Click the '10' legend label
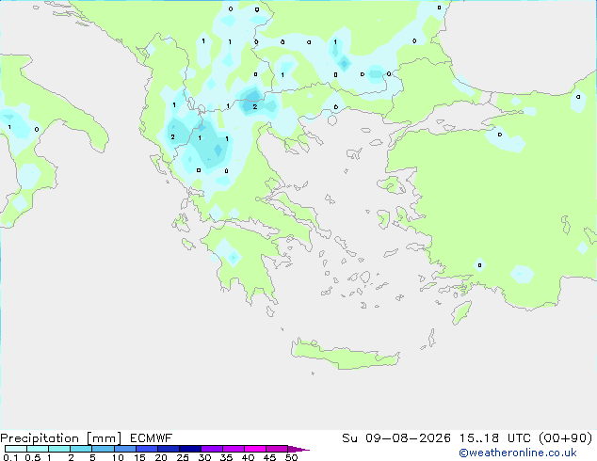597x461 pixels. (118, 457)
